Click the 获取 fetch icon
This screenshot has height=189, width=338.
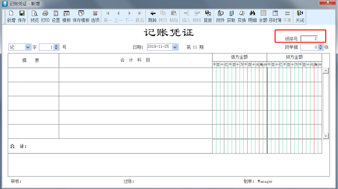(231, 16)
